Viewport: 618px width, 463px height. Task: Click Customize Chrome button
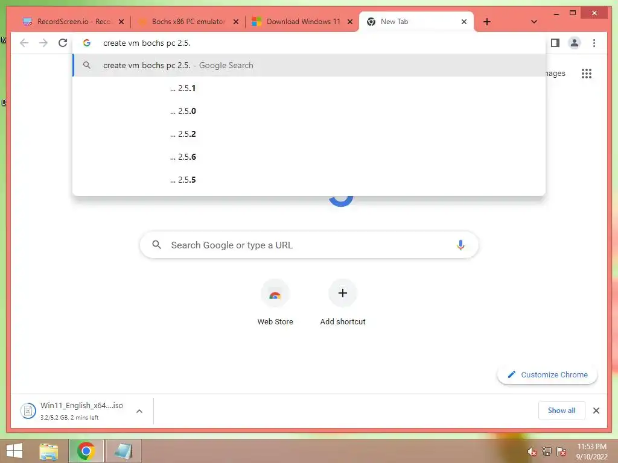[547, 374]
